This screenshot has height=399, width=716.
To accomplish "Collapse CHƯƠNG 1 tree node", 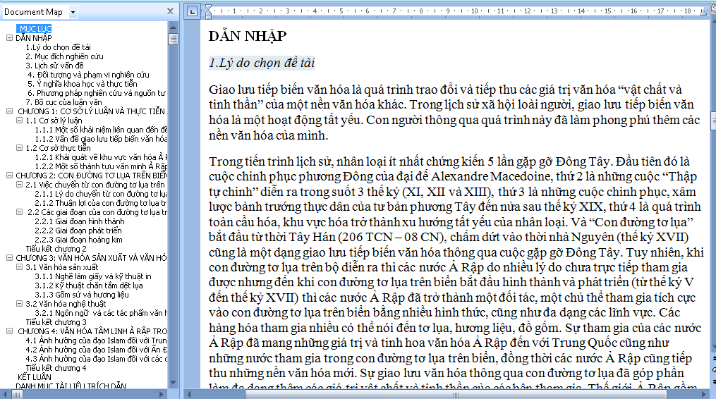I will click(x=9, y=111).
